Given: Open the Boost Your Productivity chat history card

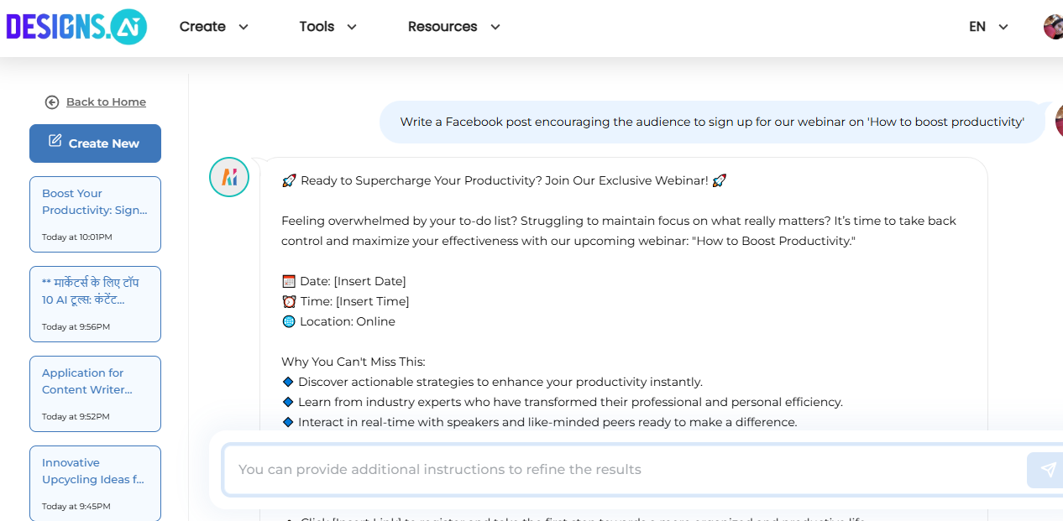Looking at the screenshot, I should (x=95, y=214).
